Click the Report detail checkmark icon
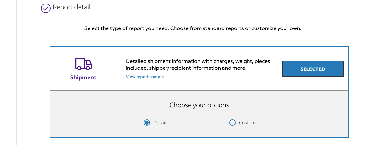The image size is (386, 145). (45, 8)
